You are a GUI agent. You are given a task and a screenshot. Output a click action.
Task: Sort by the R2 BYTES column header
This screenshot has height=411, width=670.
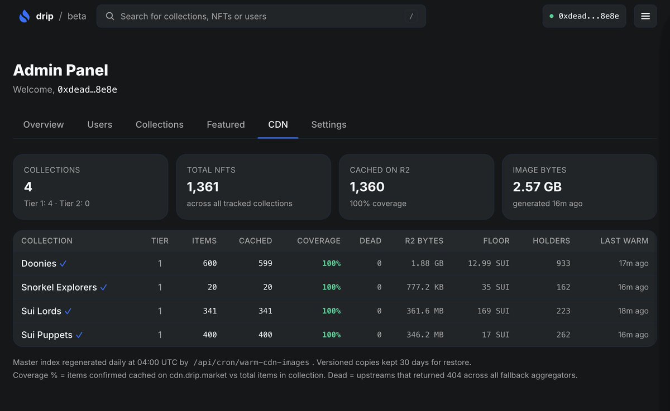(424, 241)
